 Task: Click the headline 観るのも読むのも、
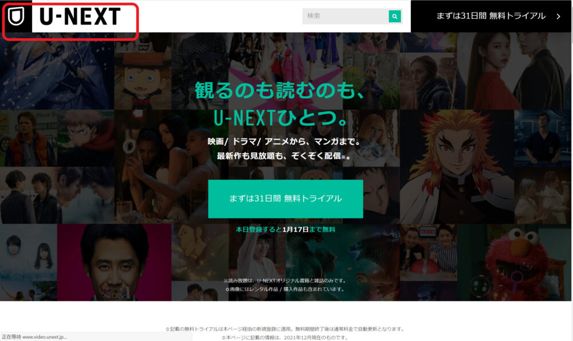click(280, 90)
